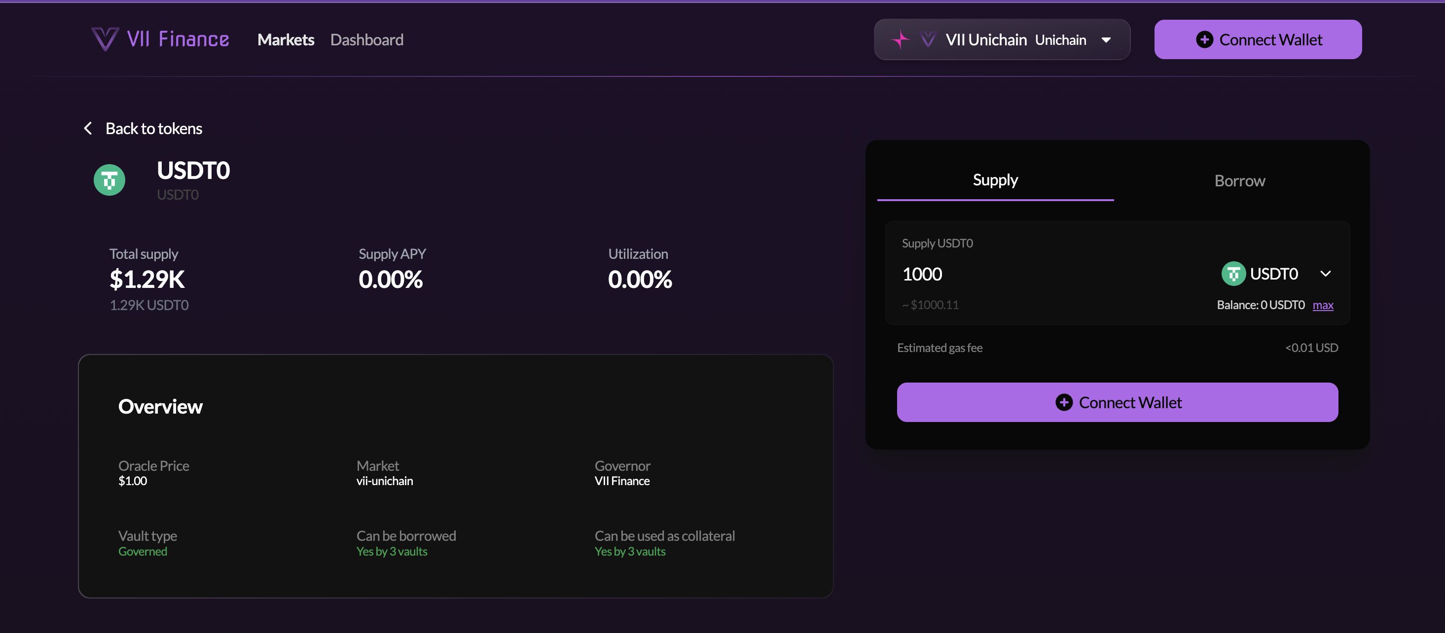Click the small VII icon beside VII Unichain
The image size is (1445, 633).
928,40
